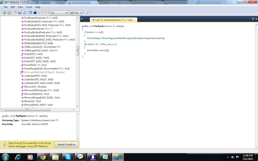Viewport: 258px width, 161px height.
Task: Open Skype from taskbar
Action: pos(68,157)
